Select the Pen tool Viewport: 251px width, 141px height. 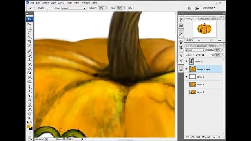point(29,87)
